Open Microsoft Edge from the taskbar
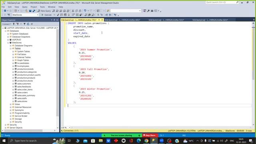Viewport: 256px width, 144px height. (x=139, y=140)
